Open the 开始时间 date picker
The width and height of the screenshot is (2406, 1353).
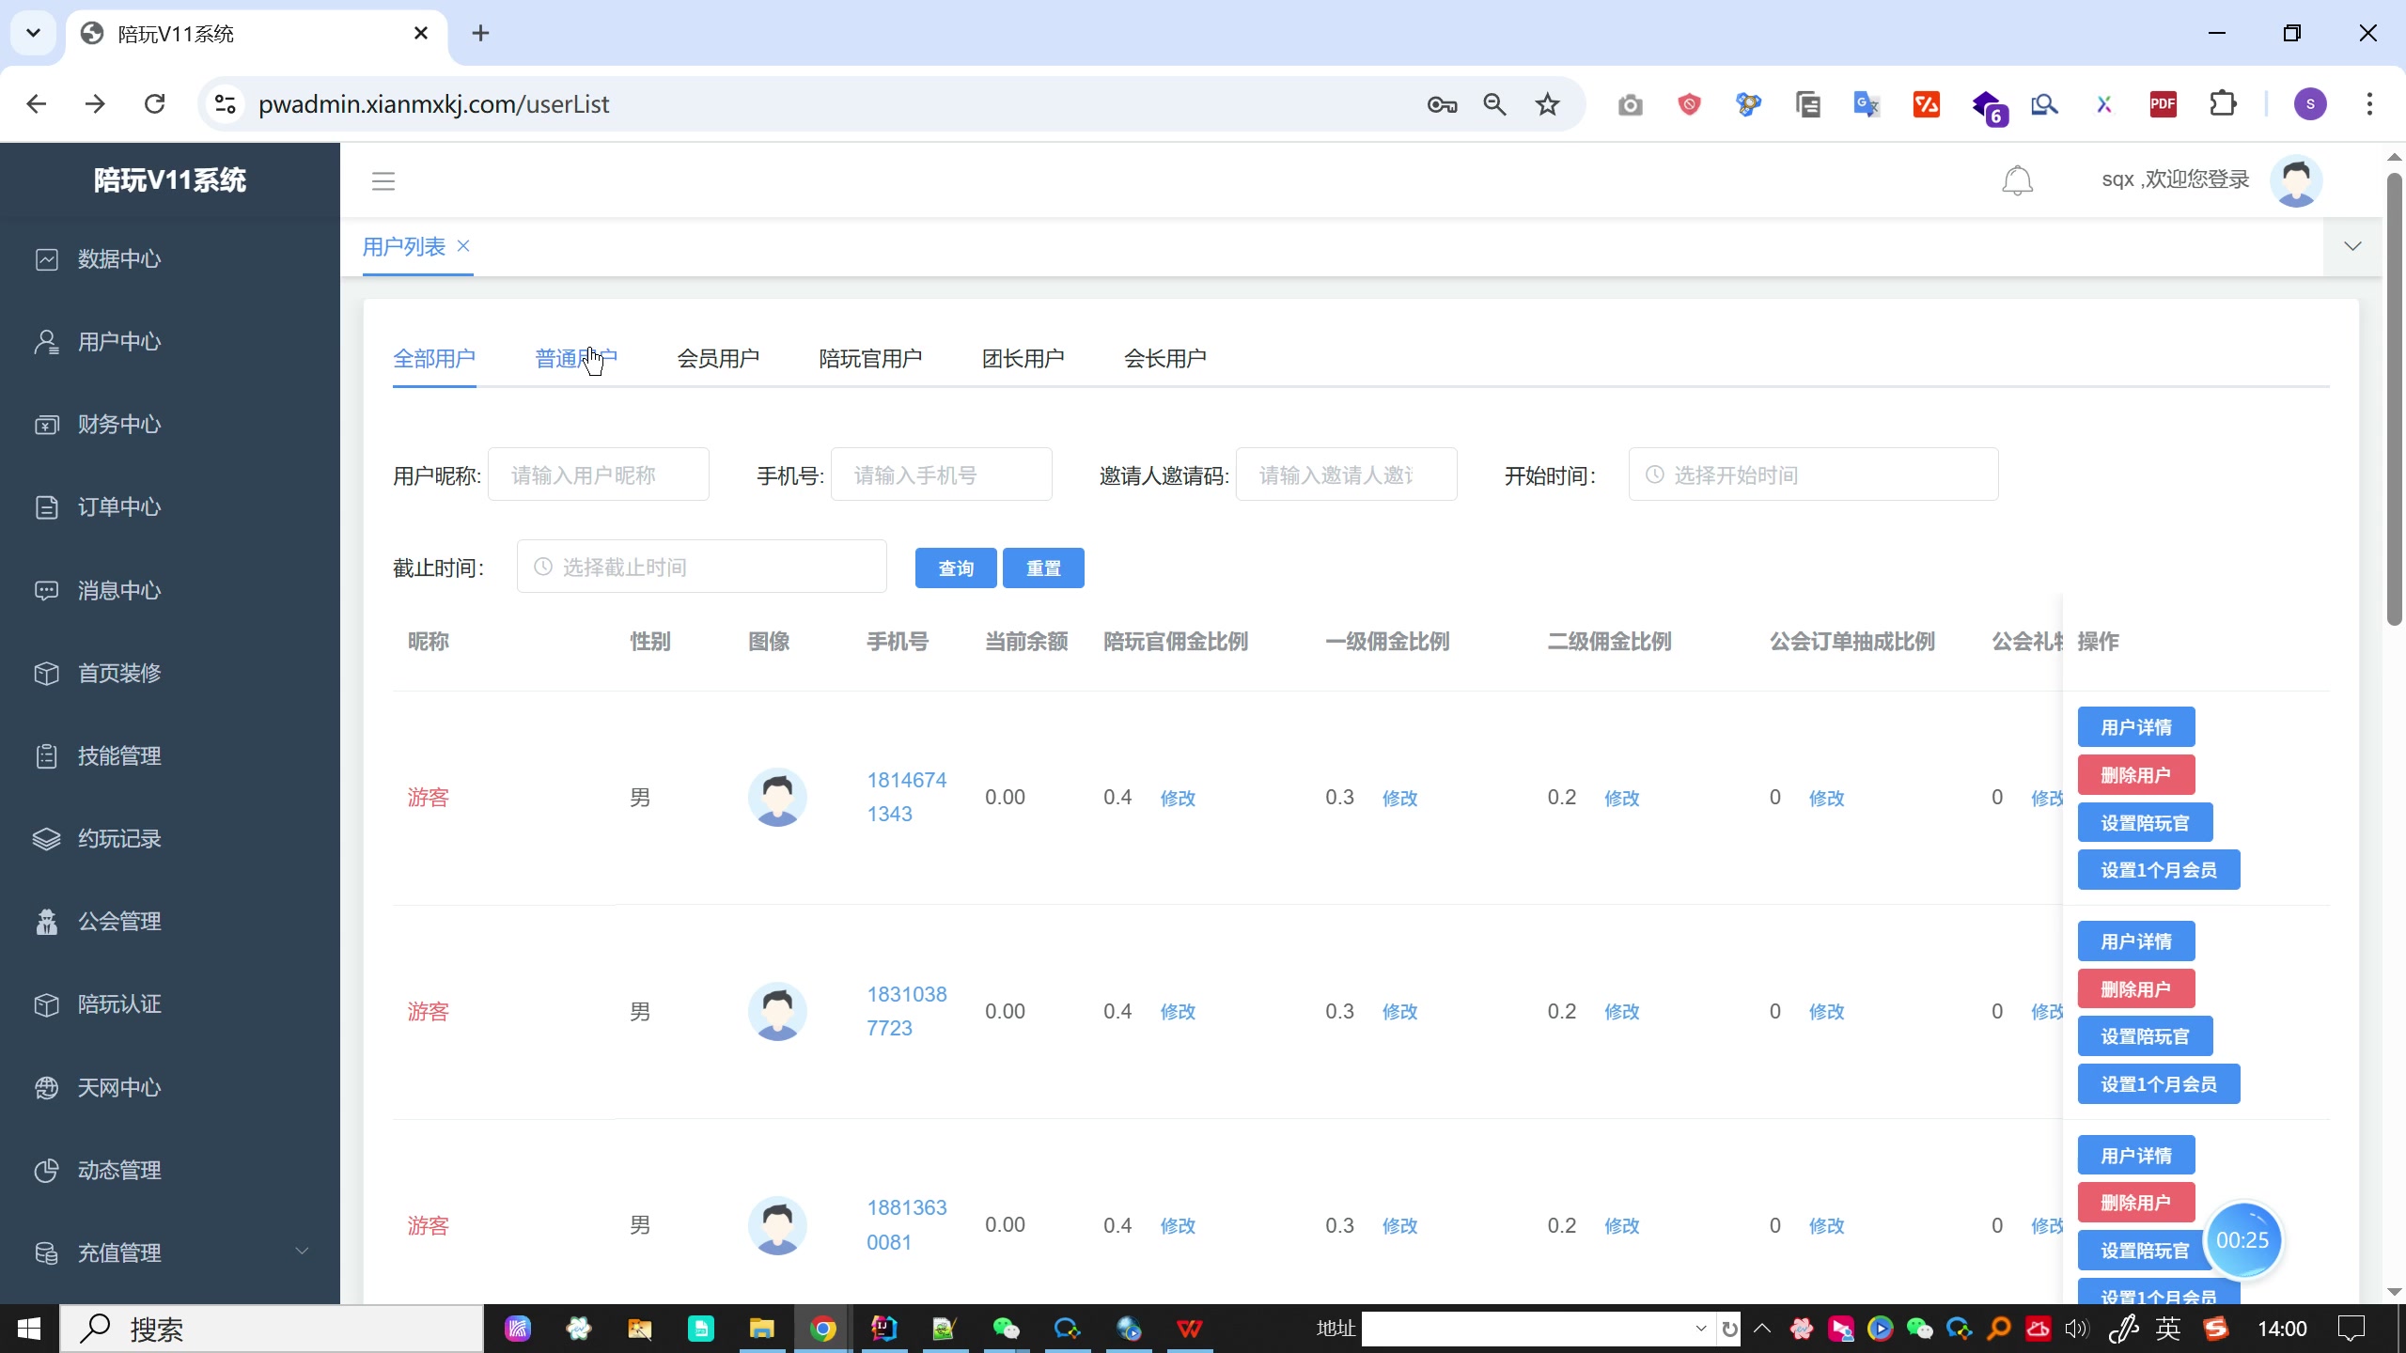coord(1813,474)
